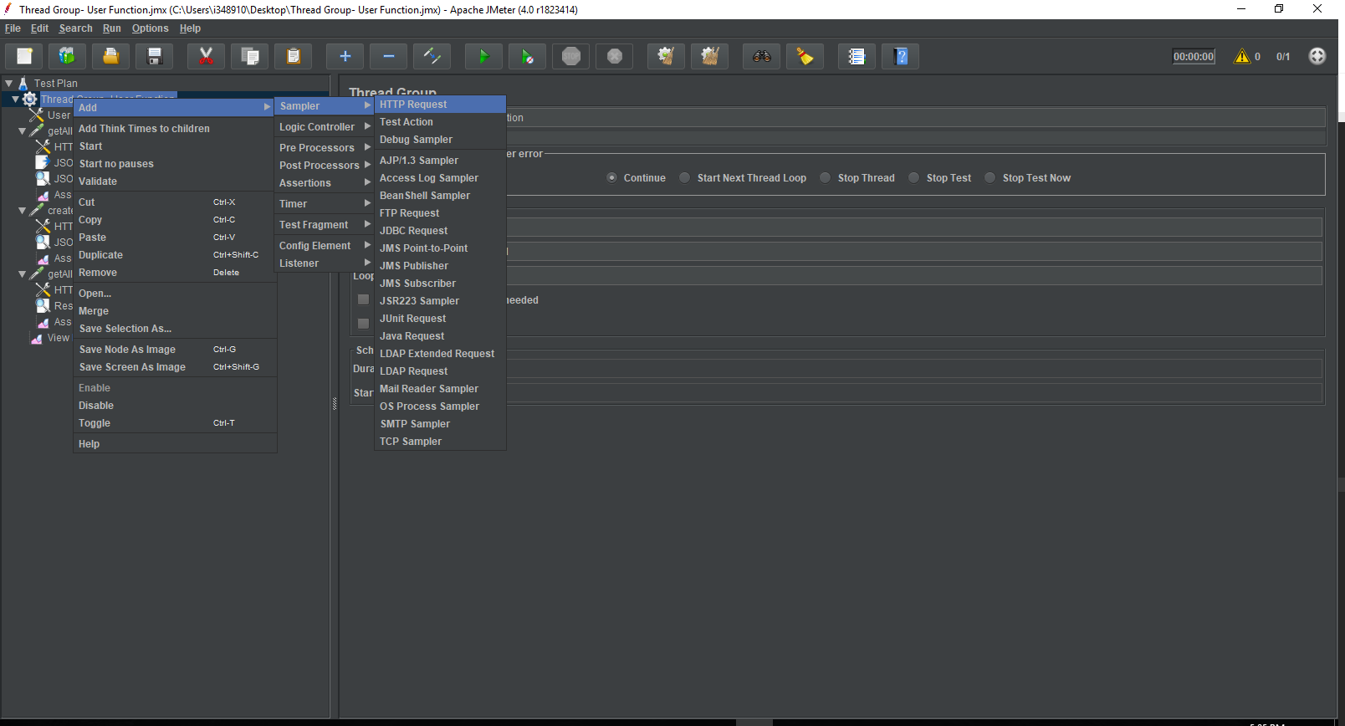
Task: Expand the Logic Controller submenu
Action: tap(325, 127)
